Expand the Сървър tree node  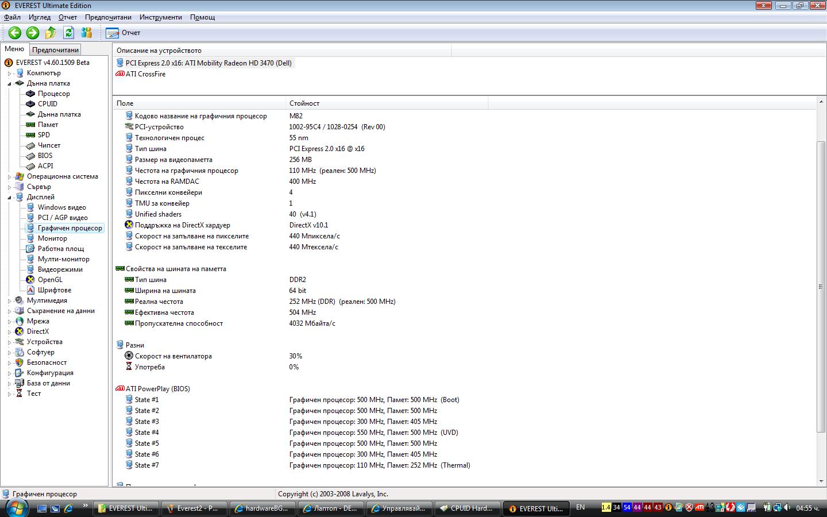(x=10, y=187)
